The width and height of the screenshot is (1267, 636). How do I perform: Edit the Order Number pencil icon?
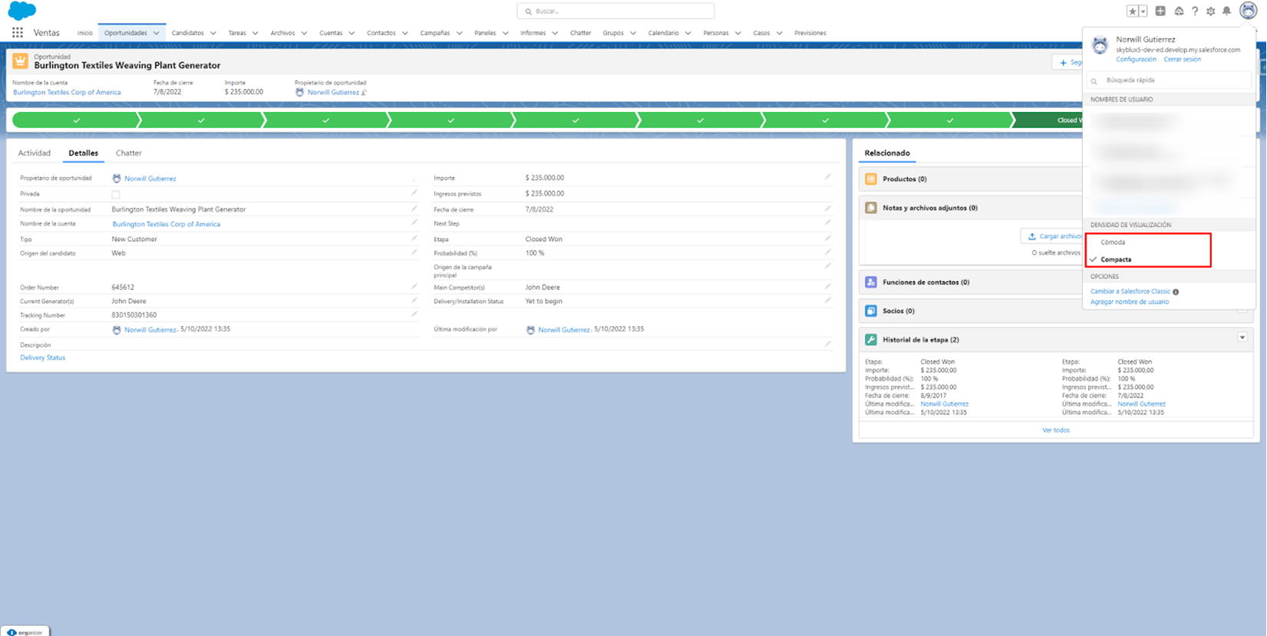tap(414, 286)
